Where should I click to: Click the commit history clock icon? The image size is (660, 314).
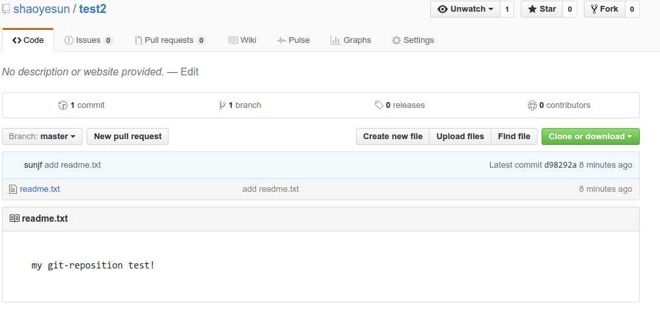(62, 105)
